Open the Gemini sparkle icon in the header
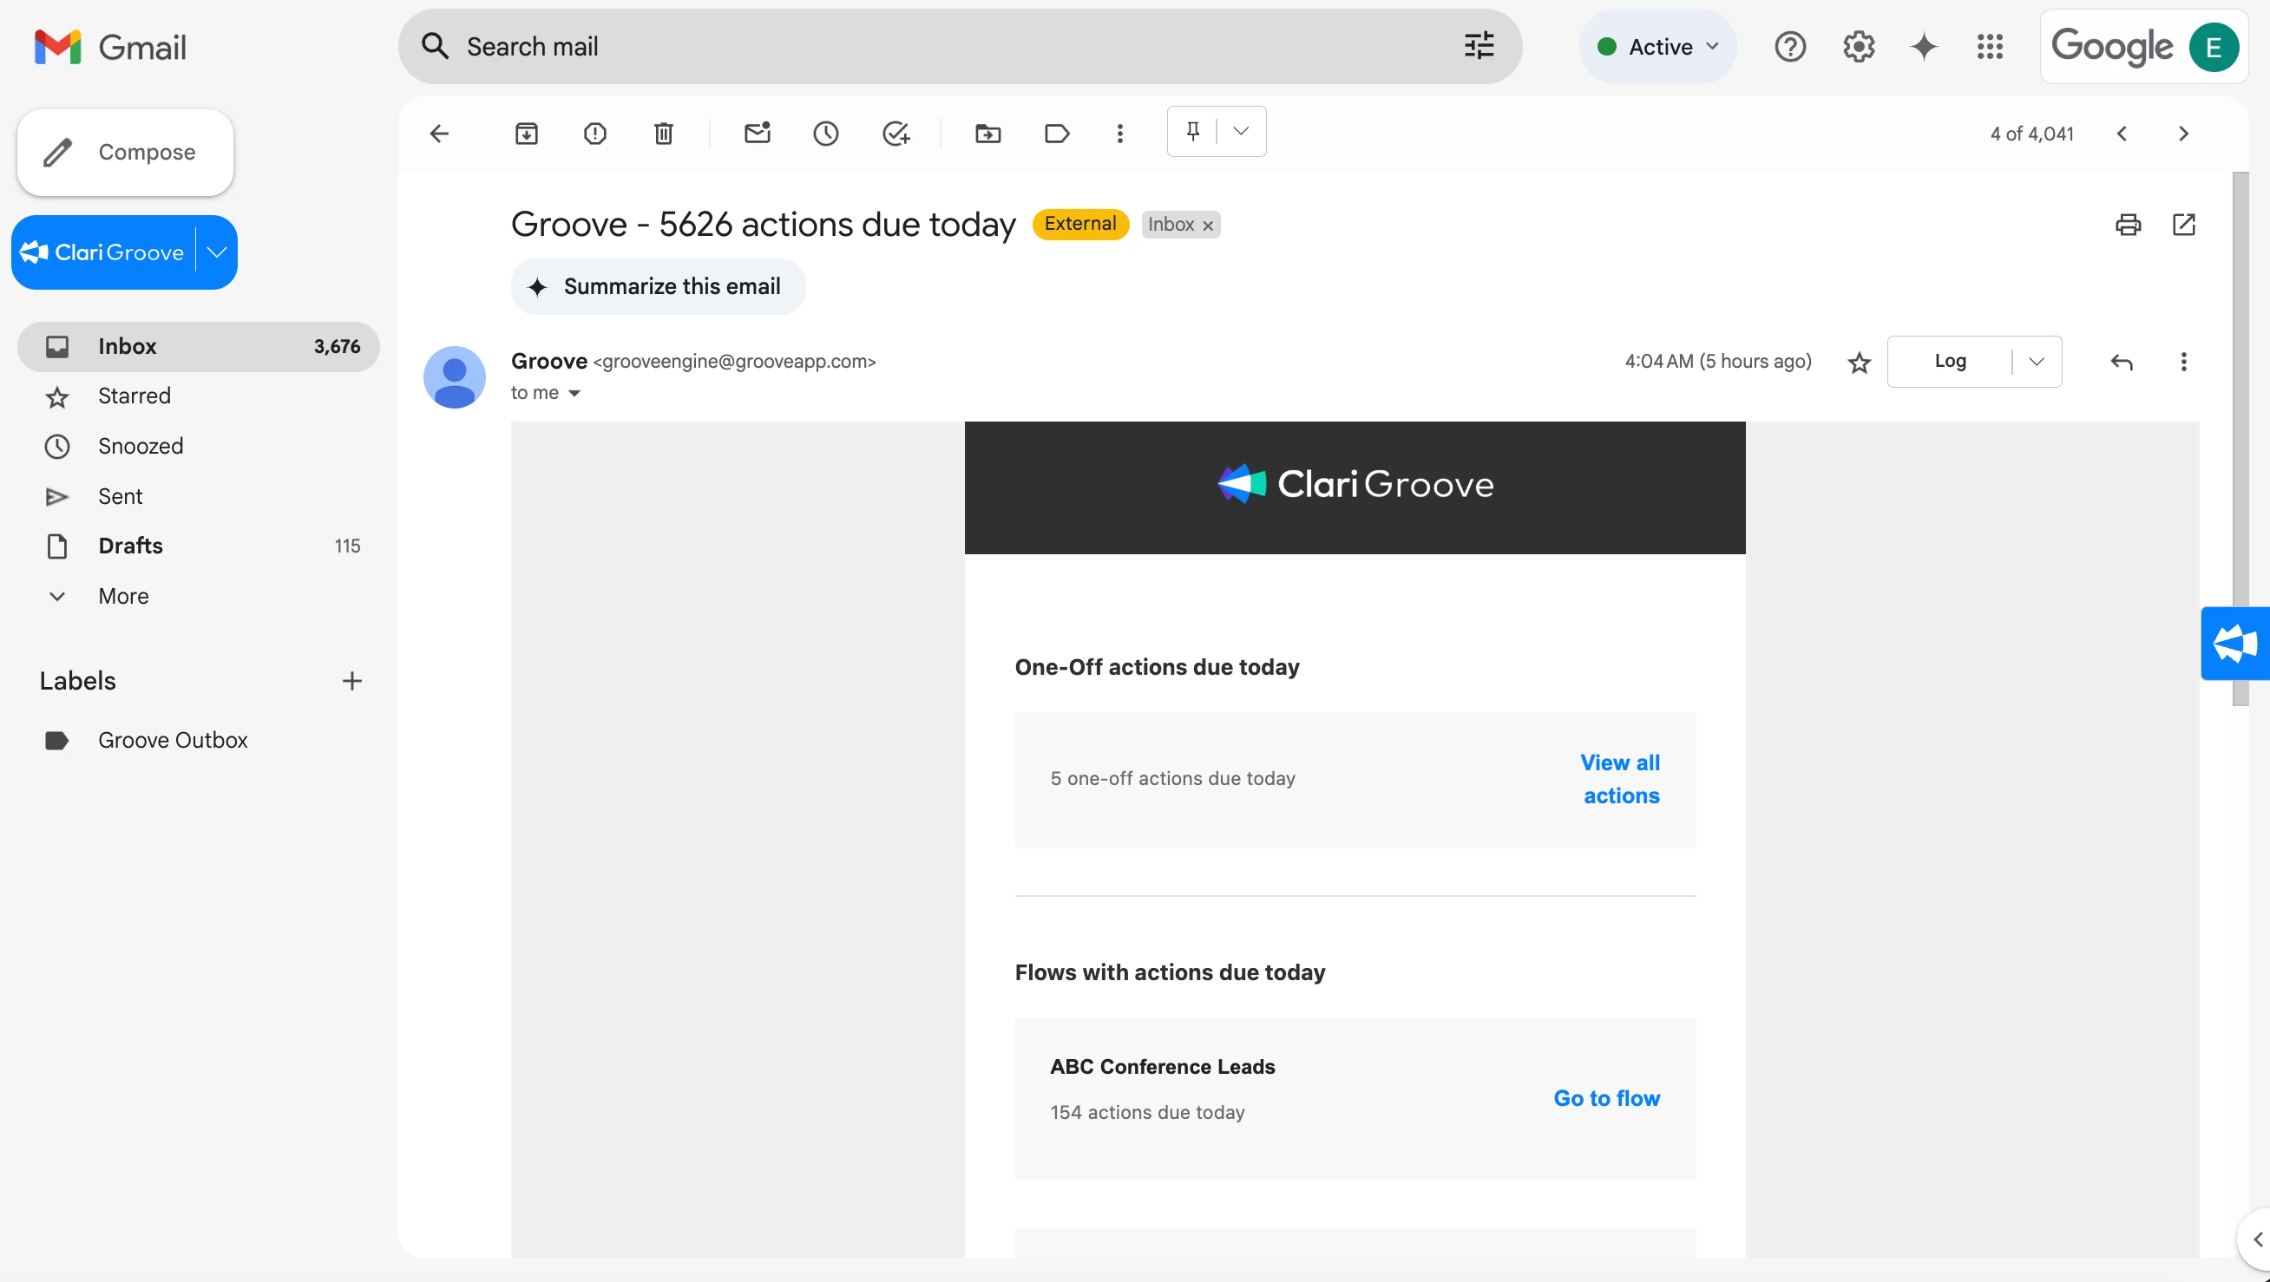The width and height of the screenshot is (2270, 1282). point(1924,46)
